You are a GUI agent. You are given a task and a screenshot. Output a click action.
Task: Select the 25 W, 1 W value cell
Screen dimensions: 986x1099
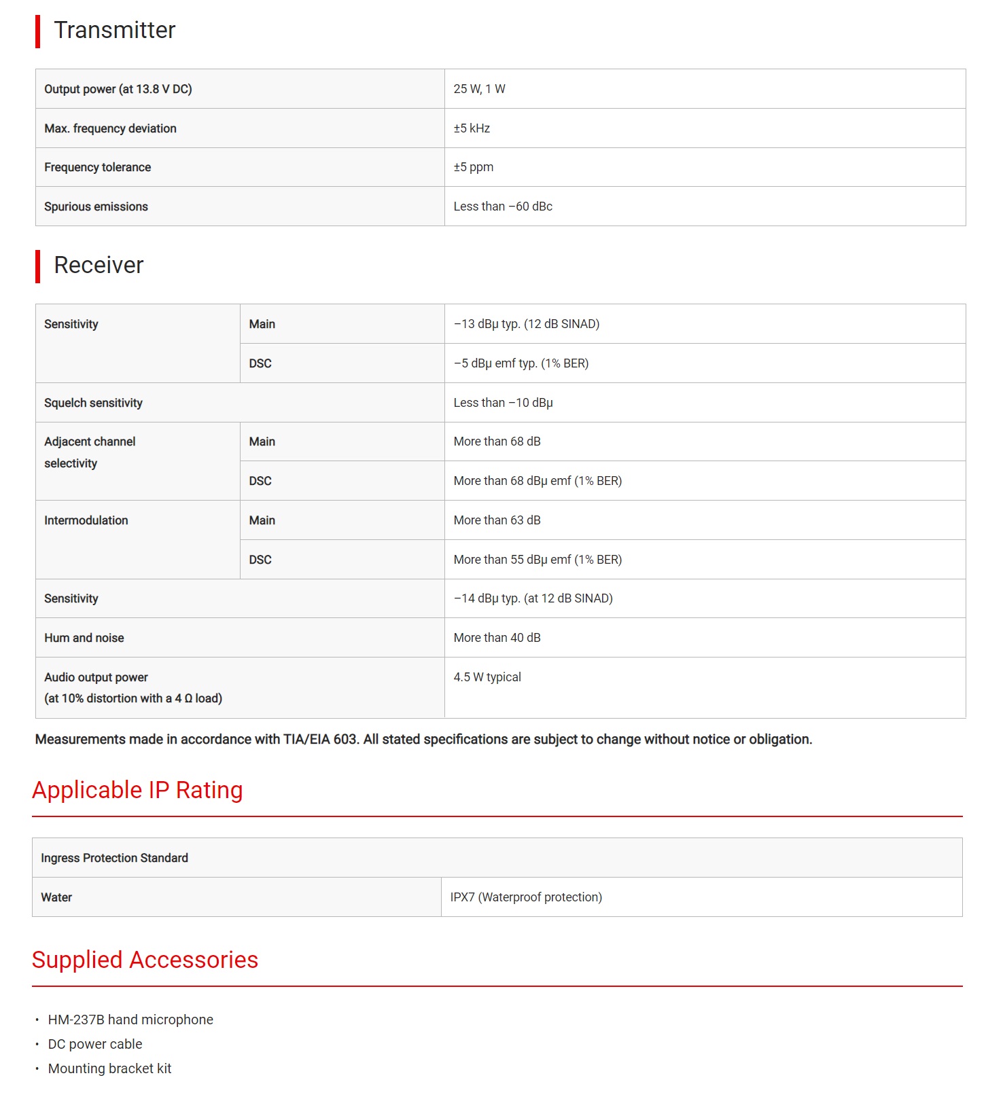(480, 89)
